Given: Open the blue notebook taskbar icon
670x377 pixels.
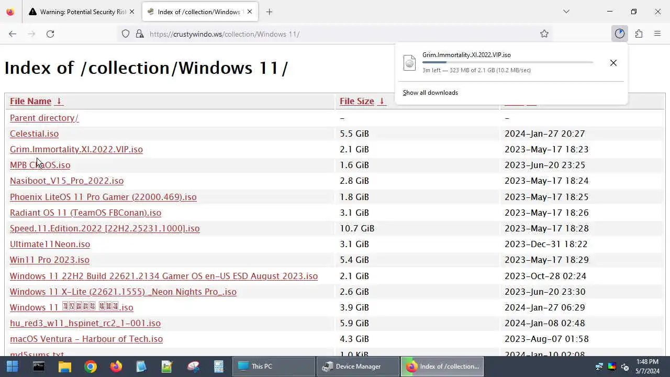Looking at the screenshot, I should 141,367.
